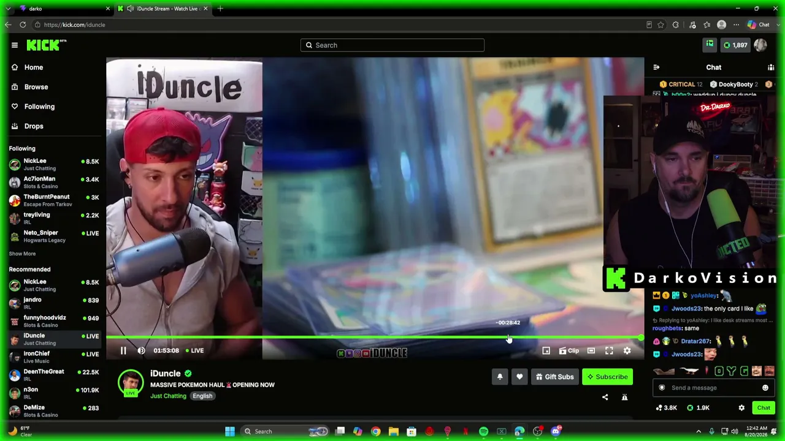The image size is (785, 441).
Task: Open Chrome from the taskbar
Action: tap(375, 431)
